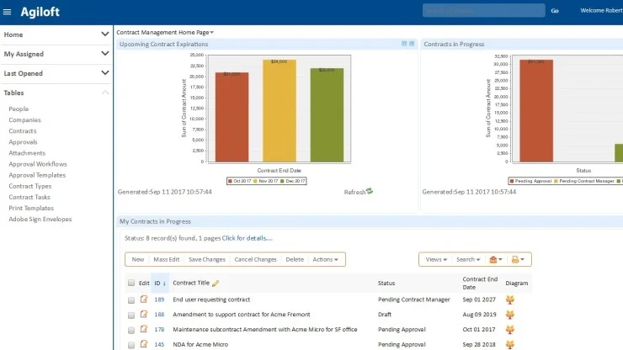Click the Mass Edit button

click(166, 259)
